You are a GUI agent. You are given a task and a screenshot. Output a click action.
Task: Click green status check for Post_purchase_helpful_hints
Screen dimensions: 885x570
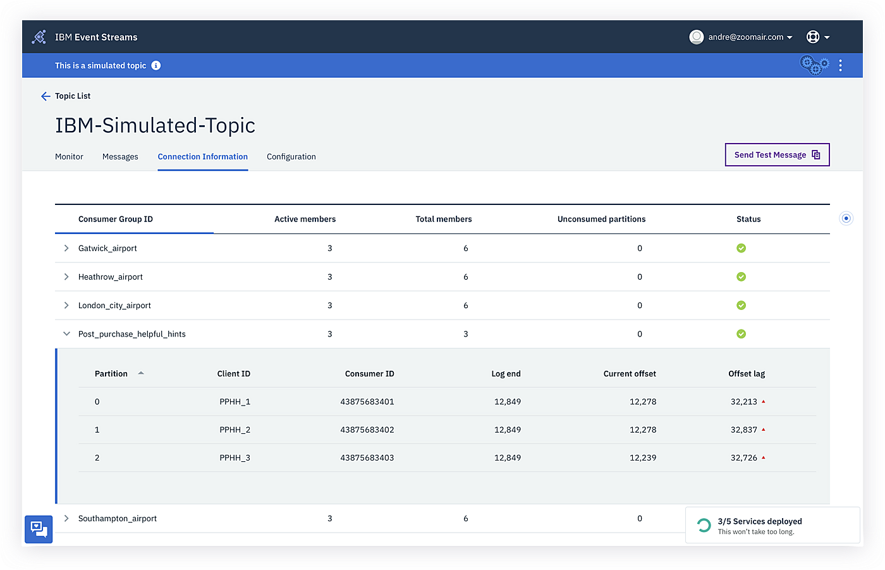(742, 333)
